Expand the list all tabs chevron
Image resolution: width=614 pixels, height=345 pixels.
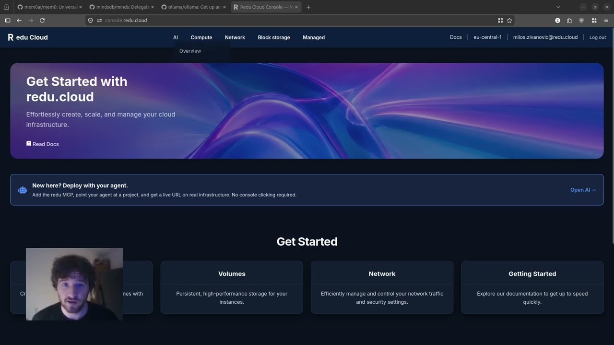pos(558,7)
